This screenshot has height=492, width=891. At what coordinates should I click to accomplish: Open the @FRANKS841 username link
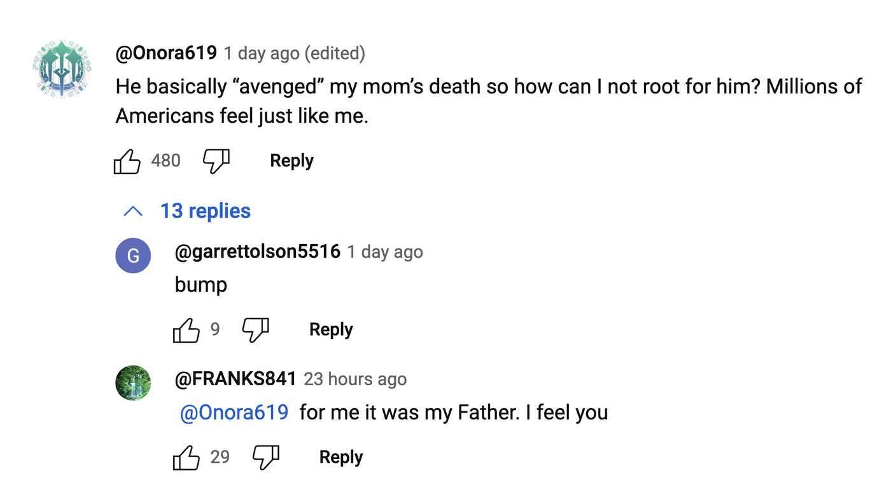pyautogui.click(x=235, y=379)
